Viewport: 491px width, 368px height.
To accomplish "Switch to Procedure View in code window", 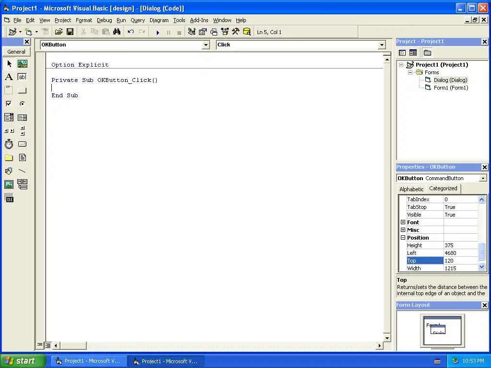I will click(x=40, y=345).
